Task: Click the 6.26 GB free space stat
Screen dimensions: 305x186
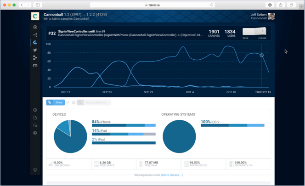Action: click(x=113, y=164)
